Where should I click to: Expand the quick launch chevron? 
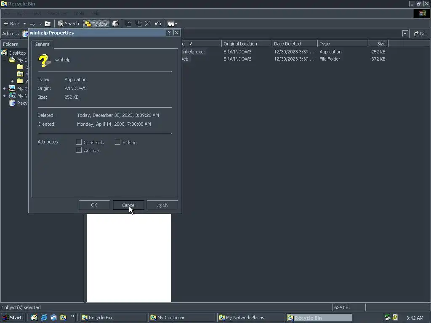pyautogui.click(x=72, y=316)
